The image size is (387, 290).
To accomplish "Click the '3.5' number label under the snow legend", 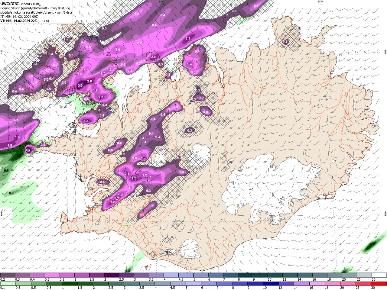I will click(x=151, y=279).
